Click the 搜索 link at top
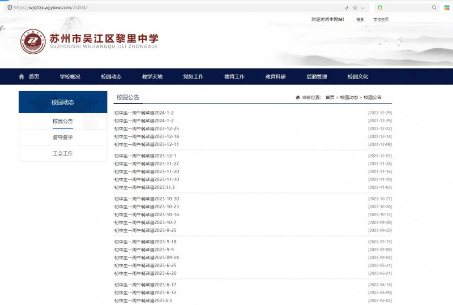 point(360,20)
